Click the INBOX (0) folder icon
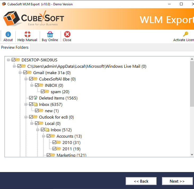 tap(41, 85)
